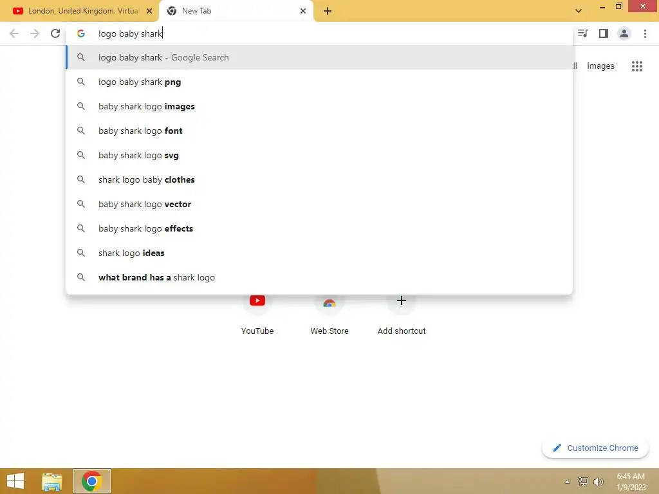659x494 pixels.
Task: Select 'logo baby shark - Google Search' suggestion
Action: tap(319, 57)
